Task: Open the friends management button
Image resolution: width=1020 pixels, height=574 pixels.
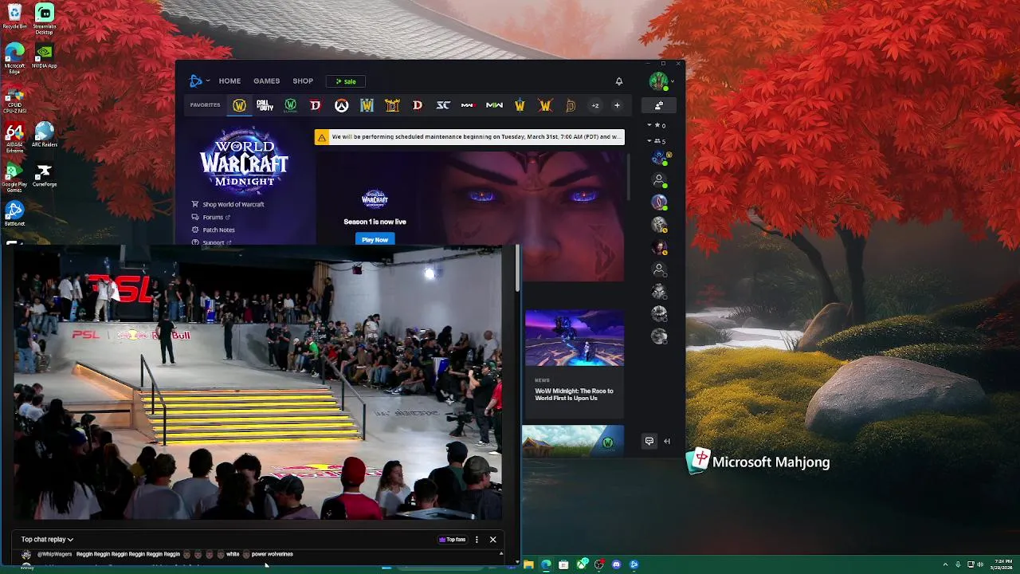Action: tap(659, 105)
